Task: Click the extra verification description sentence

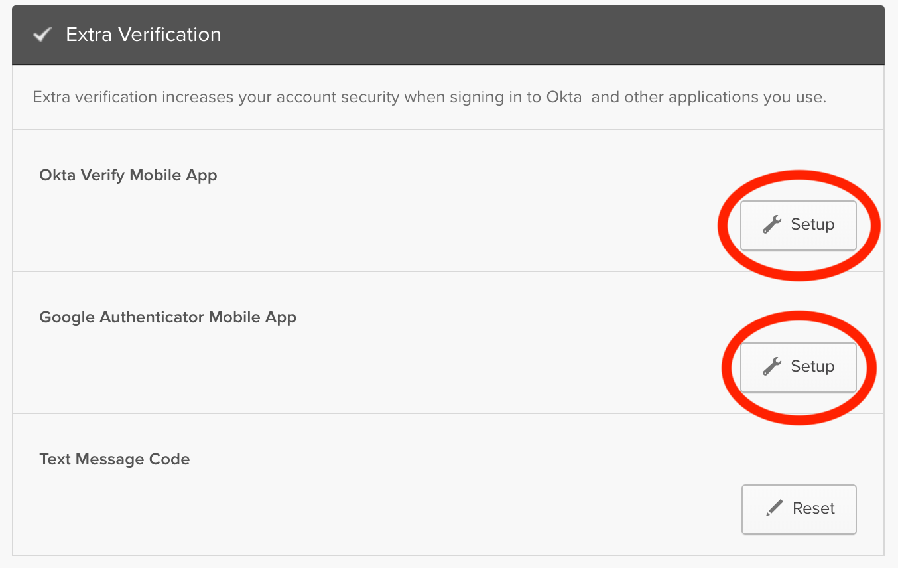Action: (x=428, y=97)
